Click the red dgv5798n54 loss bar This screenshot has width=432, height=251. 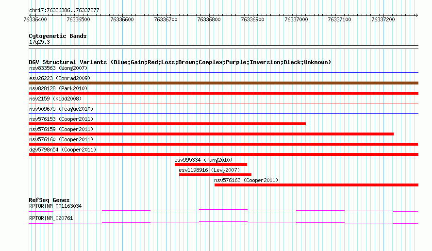pyautogui.click(x=223, y=154)
